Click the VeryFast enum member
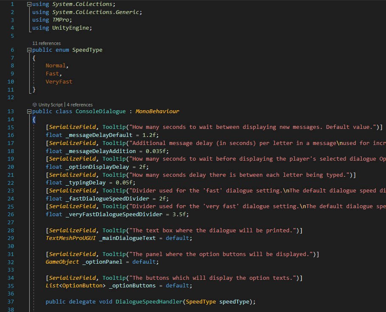The image size is (386, 312). point(59,81)
